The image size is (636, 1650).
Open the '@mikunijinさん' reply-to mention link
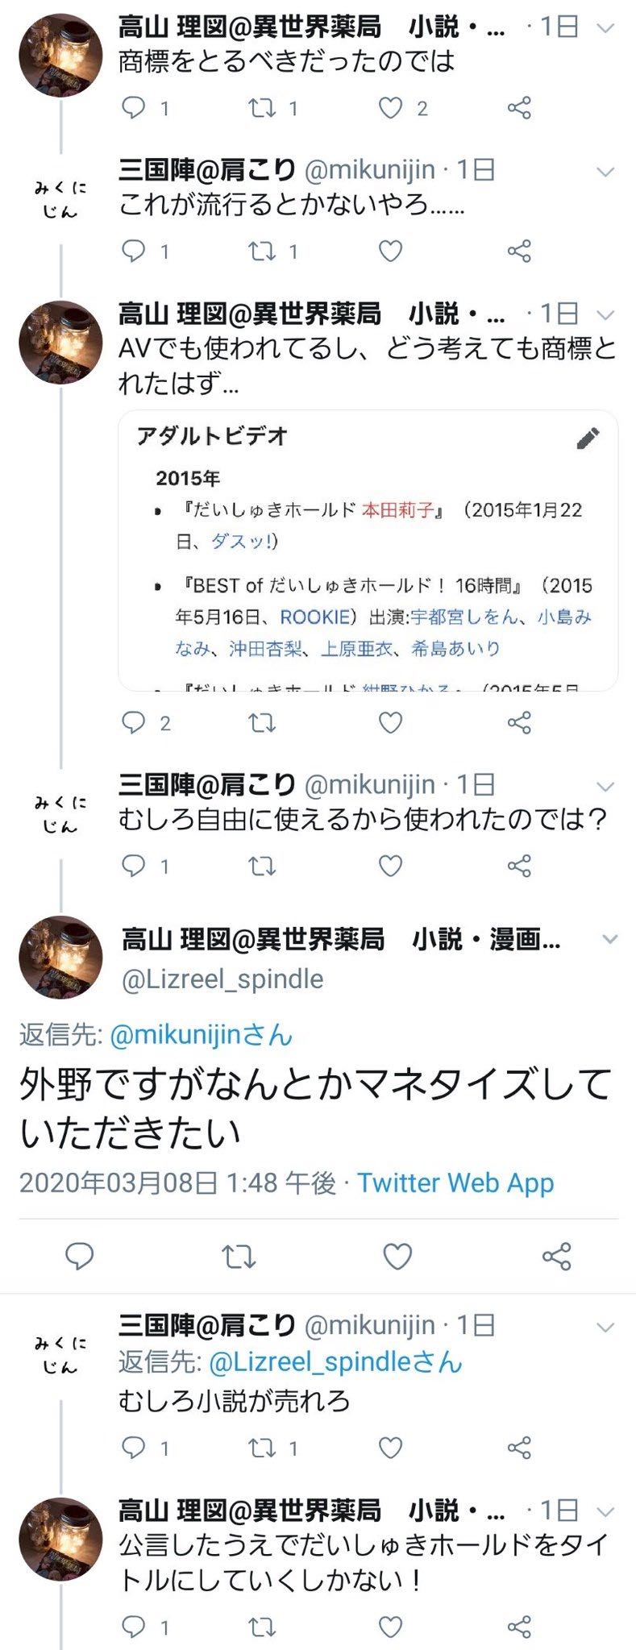pyautogui.click(x=201, y=1035)
